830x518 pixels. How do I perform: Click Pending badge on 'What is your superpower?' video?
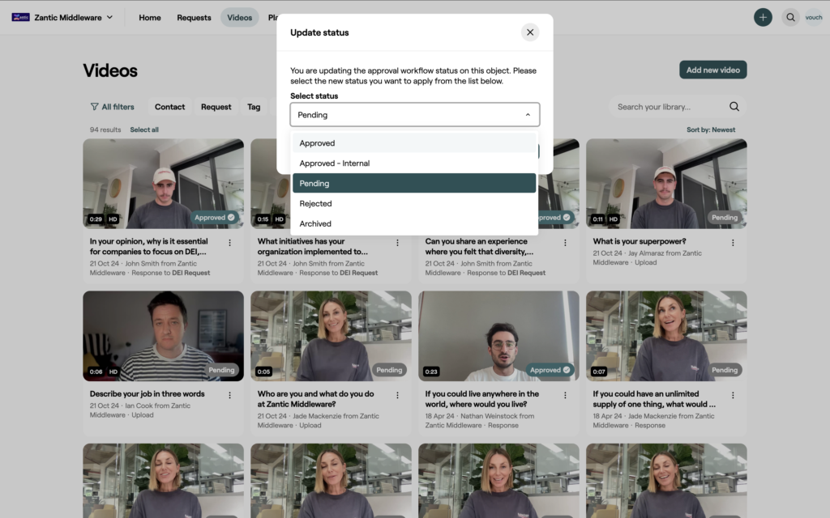(725, 217)
